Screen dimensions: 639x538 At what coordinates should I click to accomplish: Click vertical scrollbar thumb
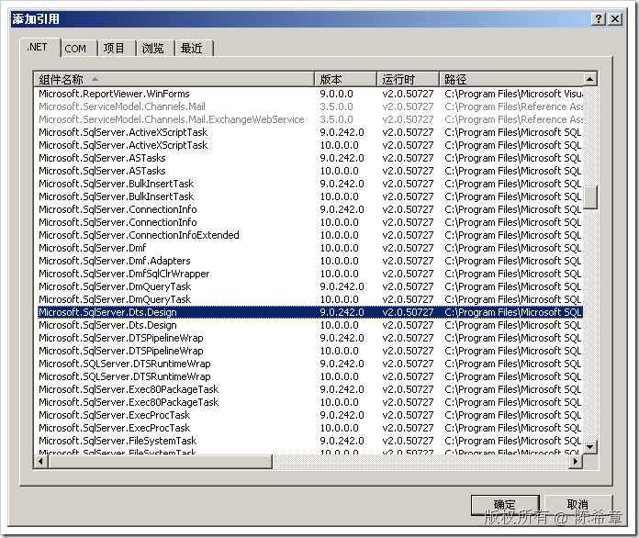(x=590, y=197)
